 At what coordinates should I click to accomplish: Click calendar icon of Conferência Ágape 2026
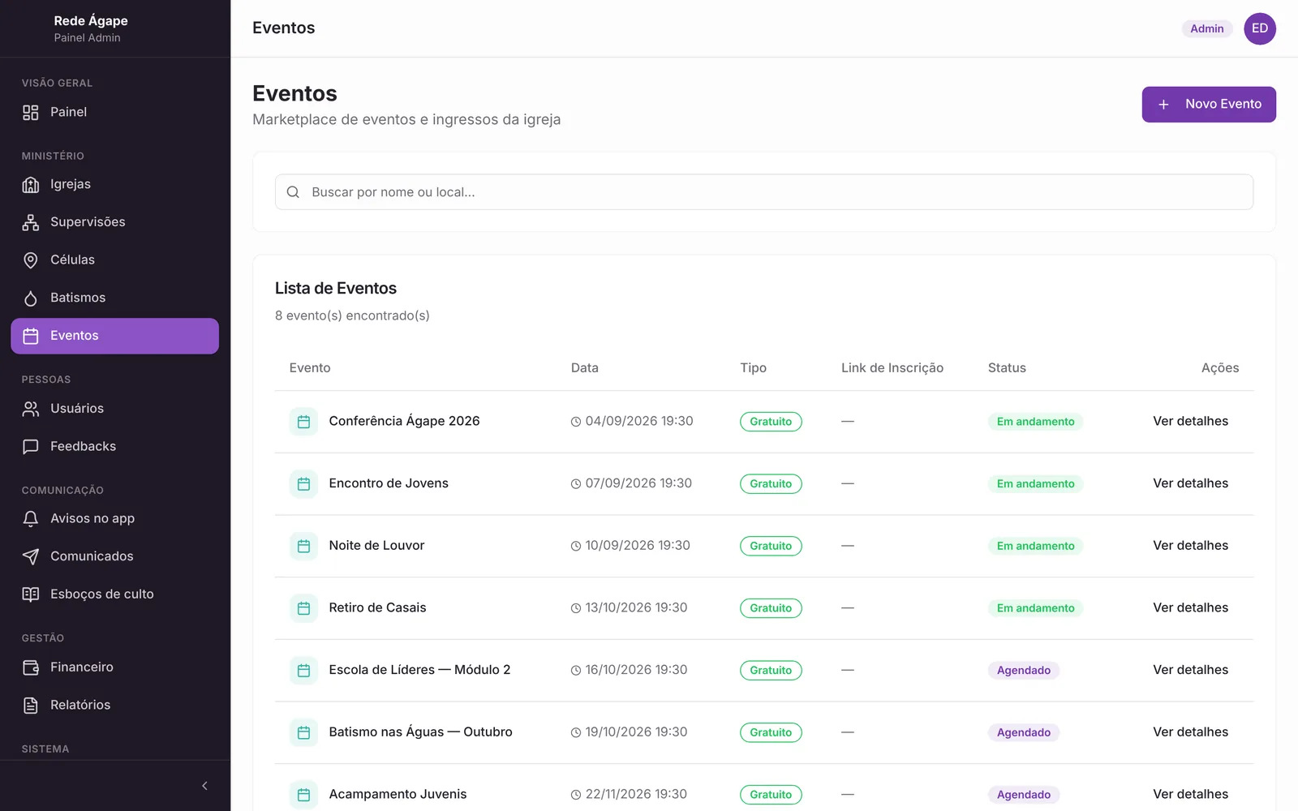[303, 422]
